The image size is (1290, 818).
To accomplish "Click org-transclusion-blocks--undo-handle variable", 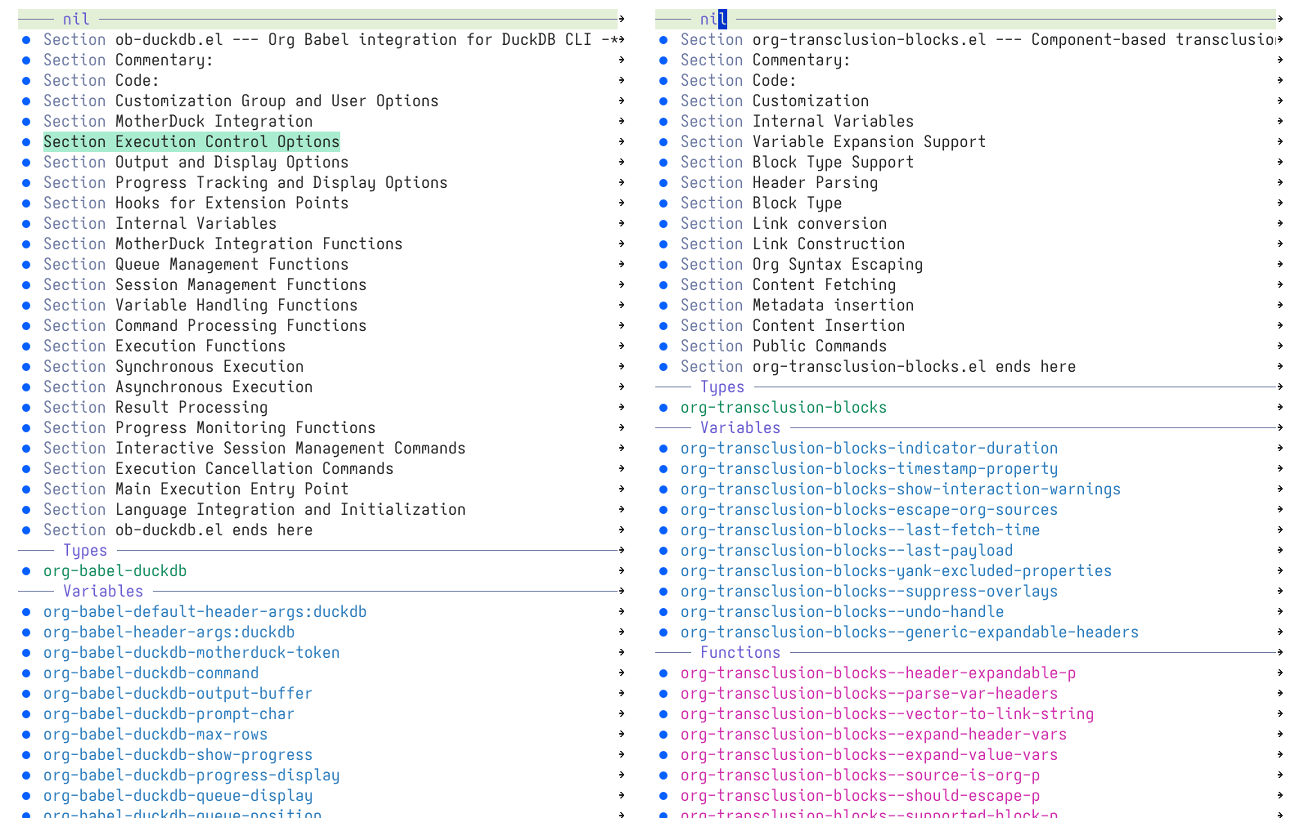I will coord(843,611).
